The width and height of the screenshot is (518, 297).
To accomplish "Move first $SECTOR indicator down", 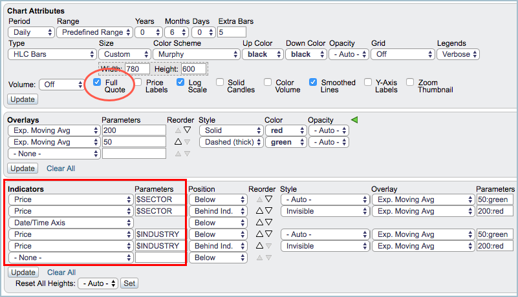I will click(268, 200).
